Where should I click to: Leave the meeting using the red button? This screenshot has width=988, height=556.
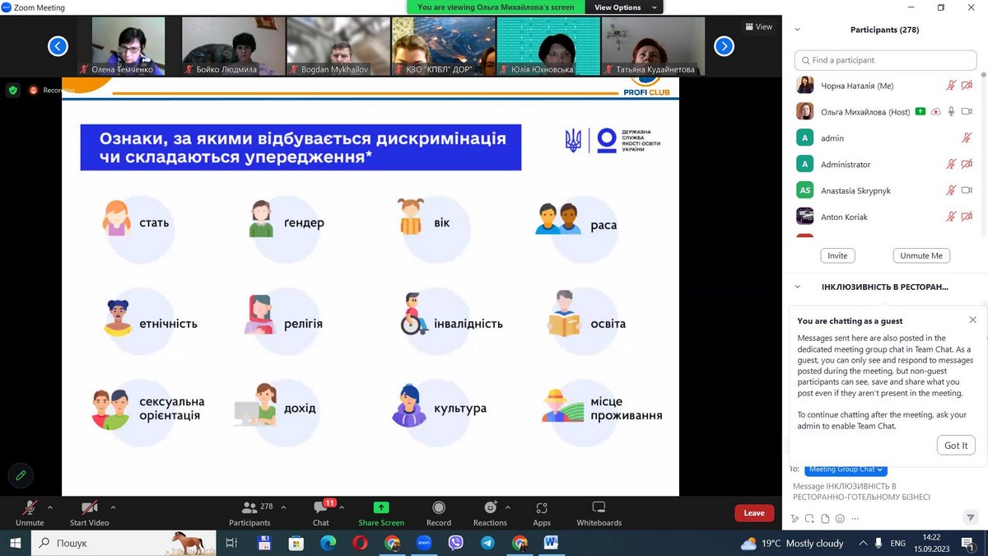click(x=753, y=513)
